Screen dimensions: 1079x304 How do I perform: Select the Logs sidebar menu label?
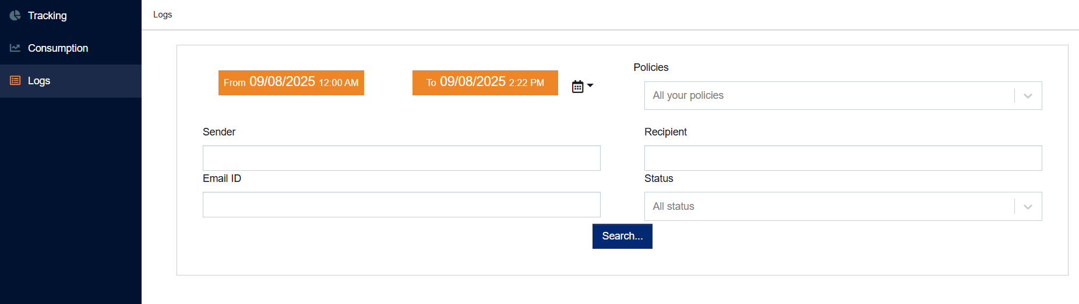(x=39, y=81)
